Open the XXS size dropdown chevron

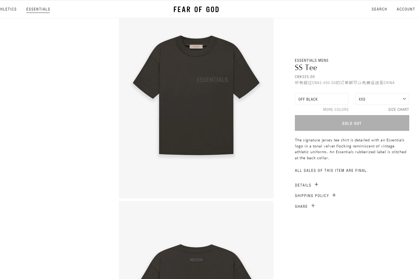coord(404,99)
